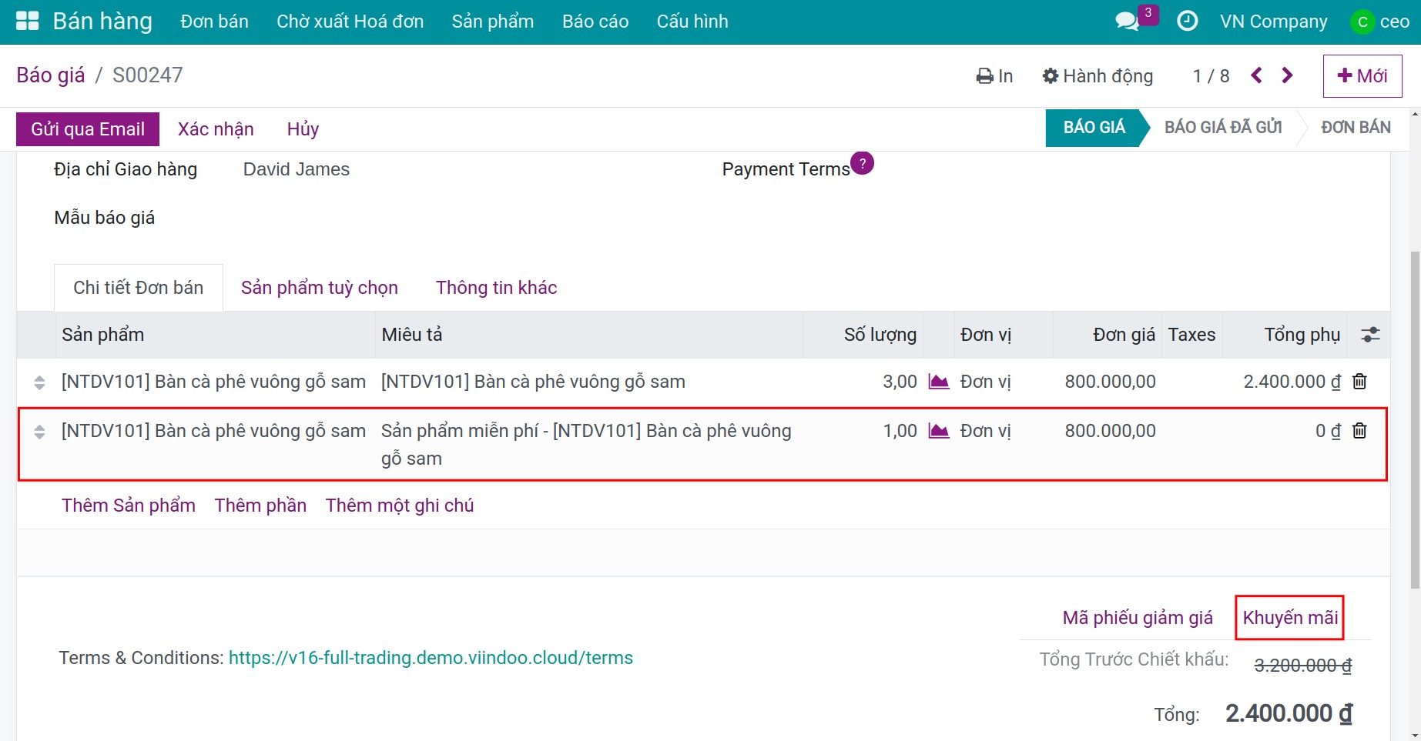Click the Khuyến mãi promotion link
Viewport: 1421px width, 741px height.
pyautogui.click(x=1290, y=618)
